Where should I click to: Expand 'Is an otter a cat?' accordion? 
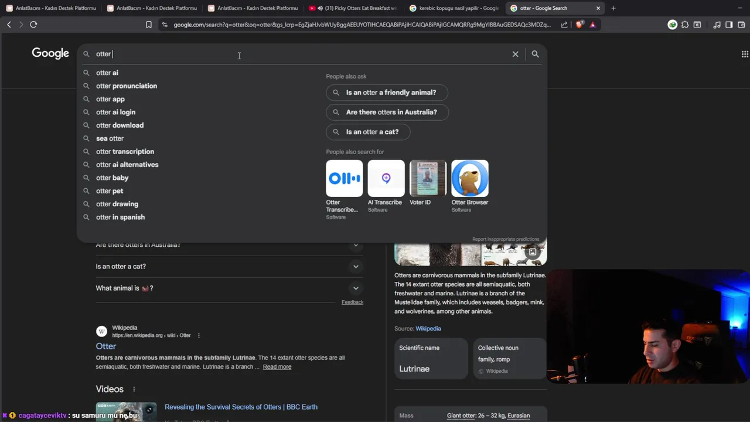[x=356, y=267]
